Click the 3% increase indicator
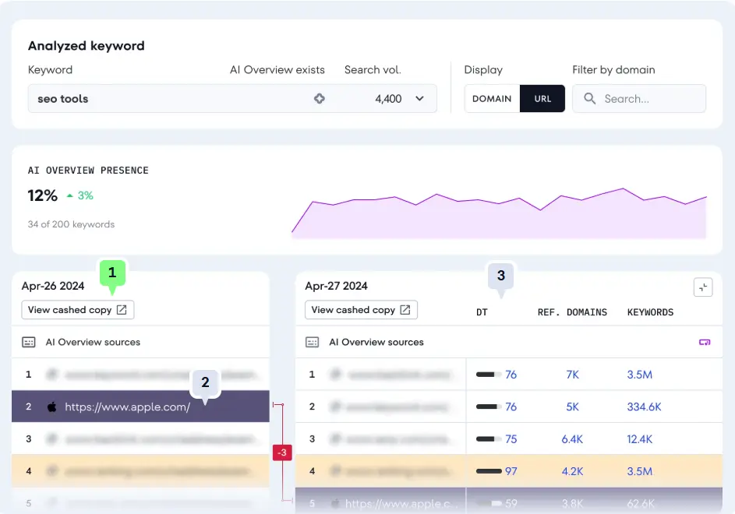 tap(80, 195)
